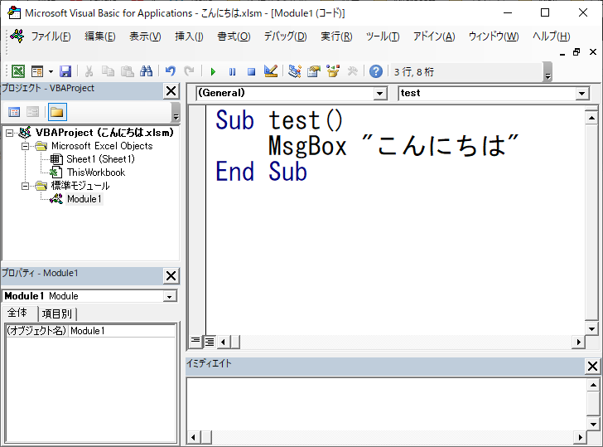Click the Cut scissors icon

89,71
